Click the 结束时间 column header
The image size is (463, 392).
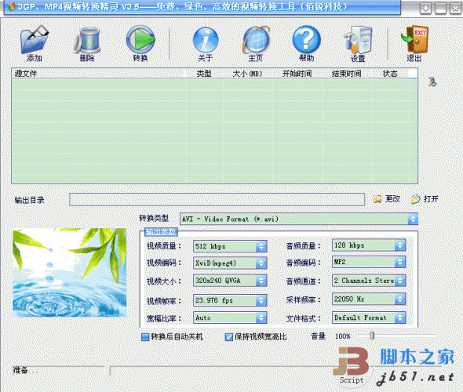tap(347, 74)
